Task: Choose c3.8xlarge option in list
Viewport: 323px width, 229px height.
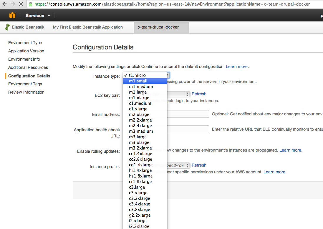Action: pos(145,210)
